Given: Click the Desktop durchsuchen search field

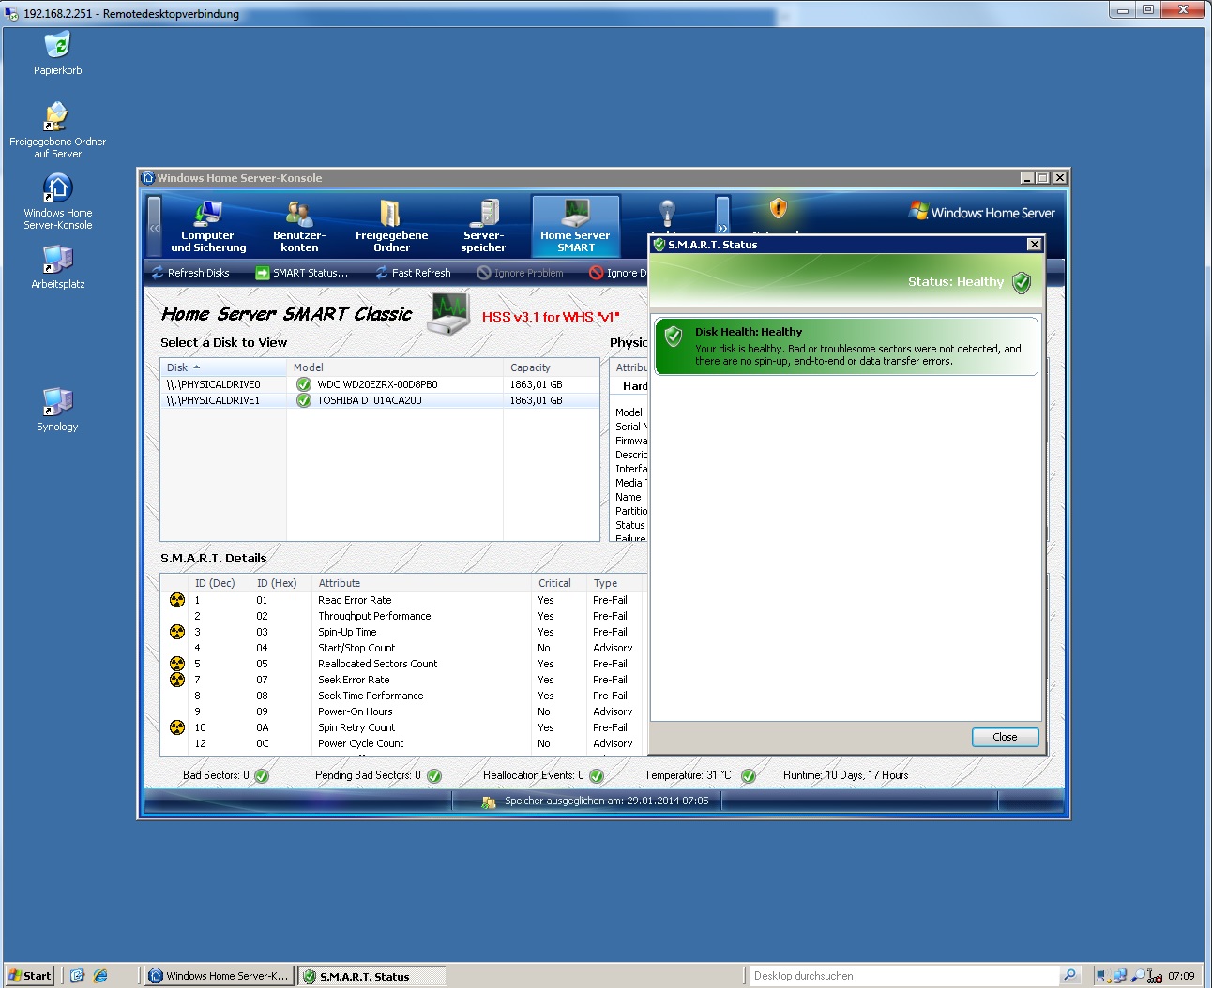Looking at the screenshot, I should pyautogui.click(x=903, y=976).
